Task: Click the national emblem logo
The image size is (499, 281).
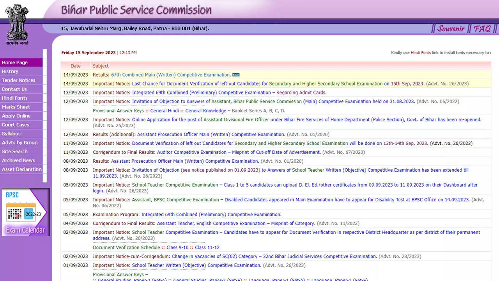Action: click(x=17, y=24)
